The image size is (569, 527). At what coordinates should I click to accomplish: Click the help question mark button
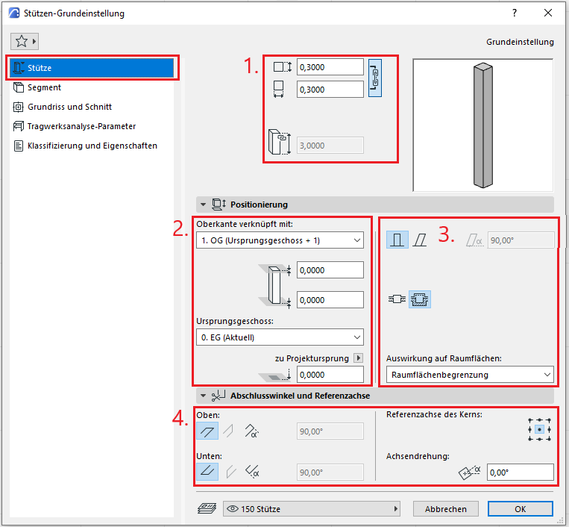[515, 13]
